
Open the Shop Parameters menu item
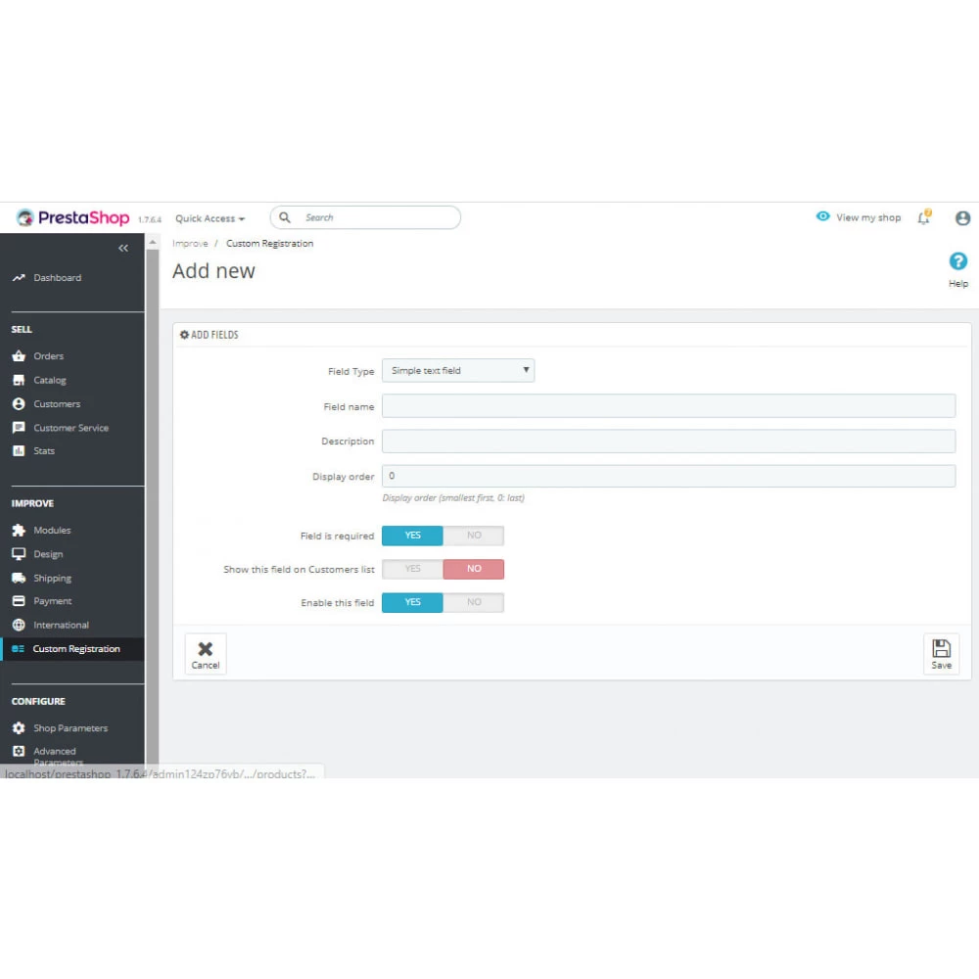[x=72, y=728]
